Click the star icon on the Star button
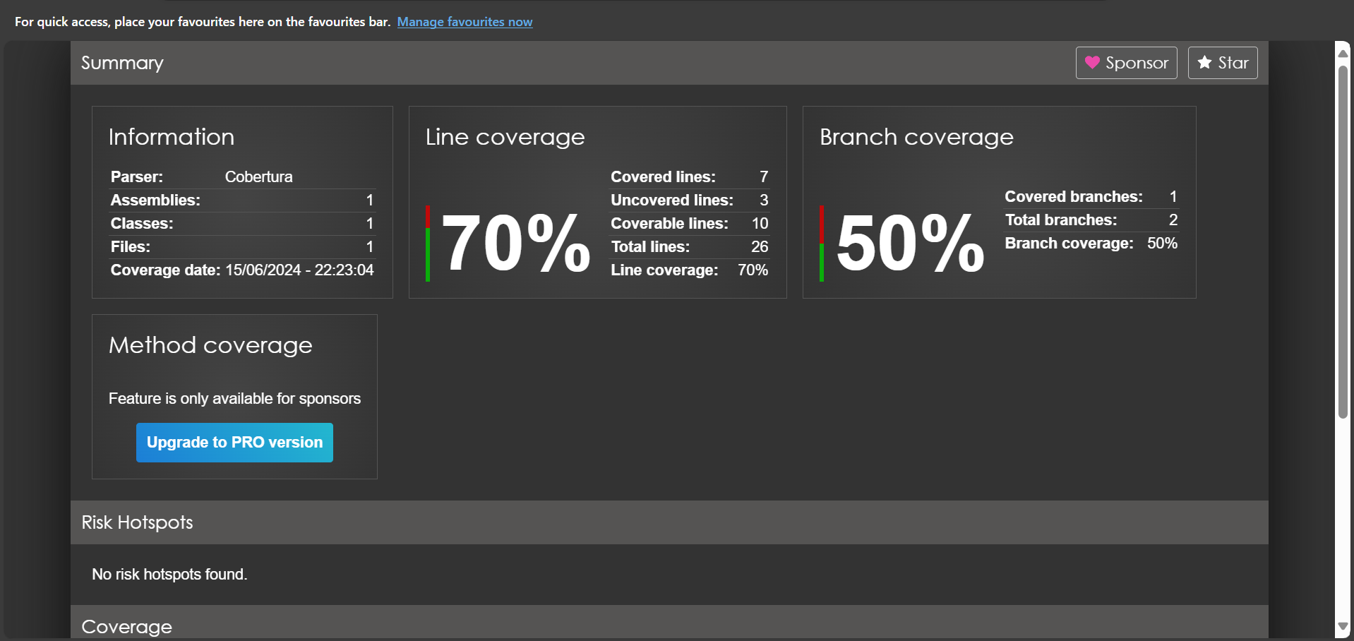 click(1204, 63)
